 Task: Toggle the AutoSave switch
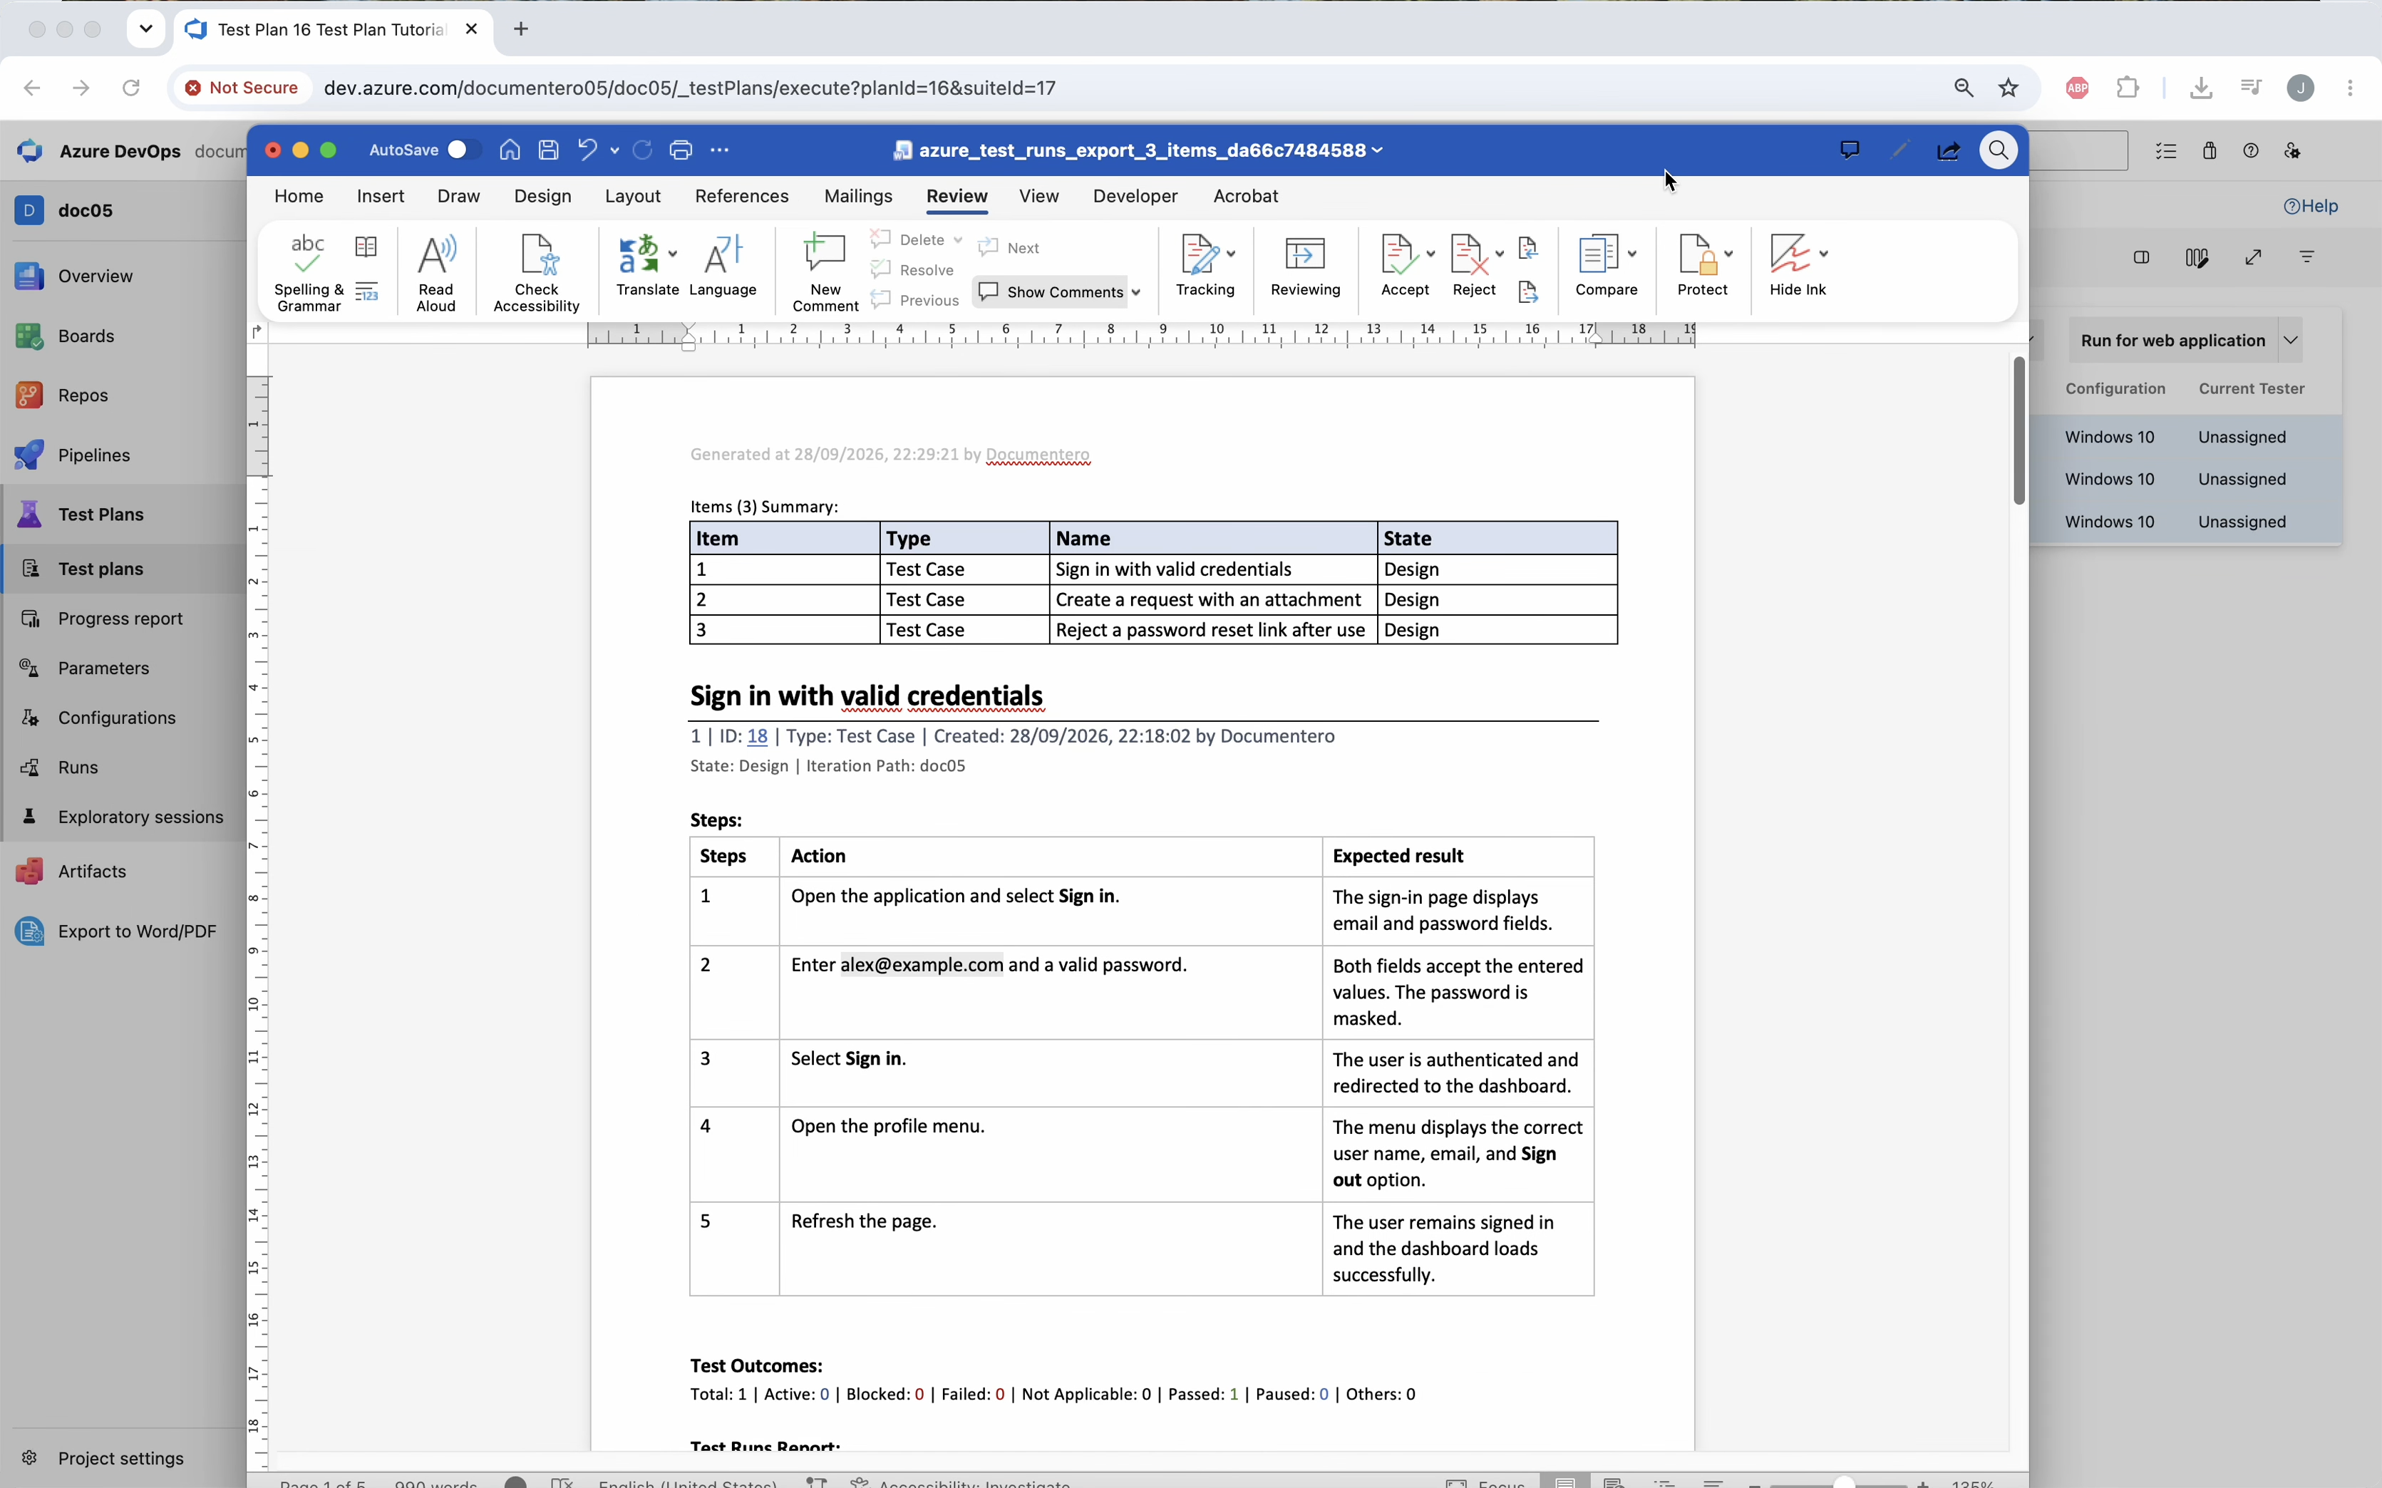pyautogui.click(x=463, y=150)
